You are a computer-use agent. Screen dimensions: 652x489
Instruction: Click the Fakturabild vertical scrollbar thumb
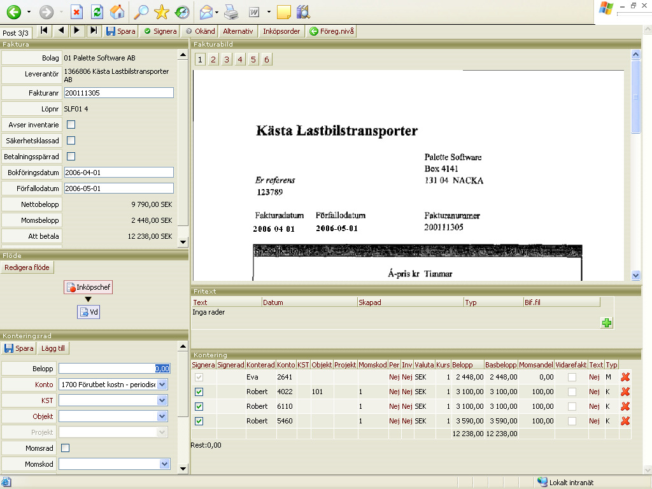[635, 97]
